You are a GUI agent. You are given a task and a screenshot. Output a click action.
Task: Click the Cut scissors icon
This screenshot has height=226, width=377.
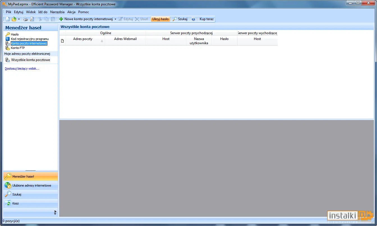coord(40,19)
